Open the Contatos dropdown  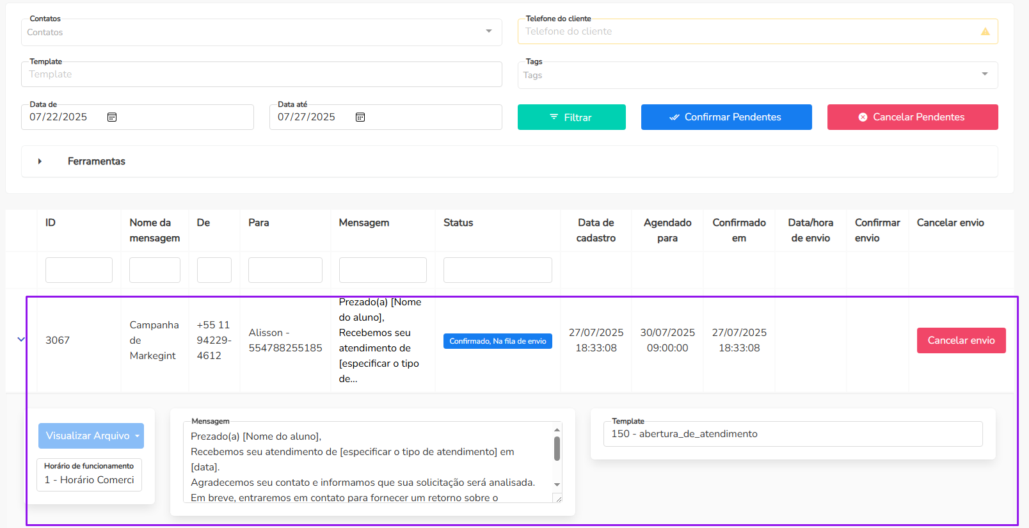(488, 31)
